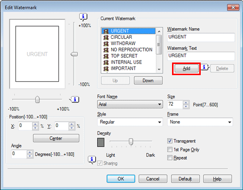Select NO REPRODUCTION watermark

[128, 49]
